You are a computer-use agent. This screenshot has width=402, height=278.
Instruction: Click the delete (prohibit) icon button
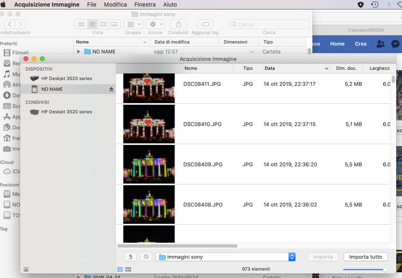[x=146, y=257]
